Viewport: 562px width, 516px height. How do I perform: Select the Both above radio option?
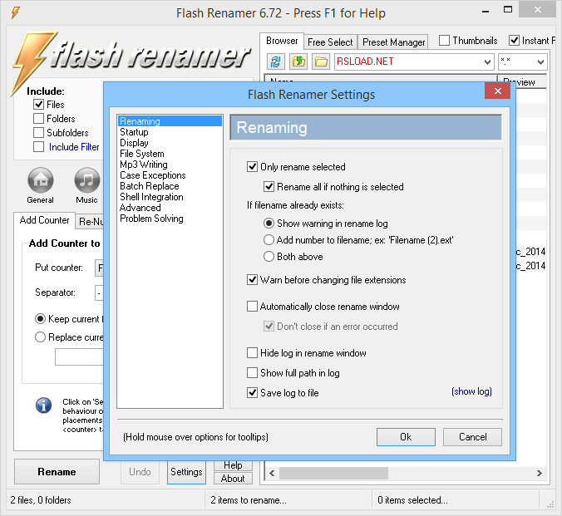coord(269,256)
